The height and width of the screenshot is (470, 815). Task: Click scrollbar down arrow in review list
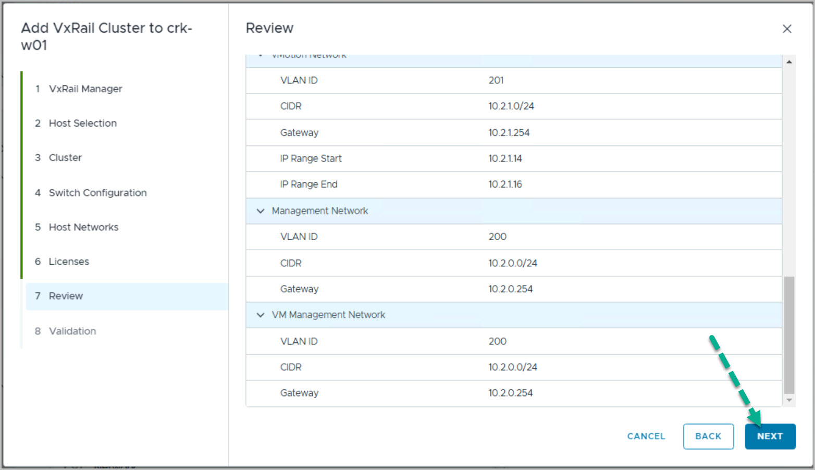[x=789, y=400]
